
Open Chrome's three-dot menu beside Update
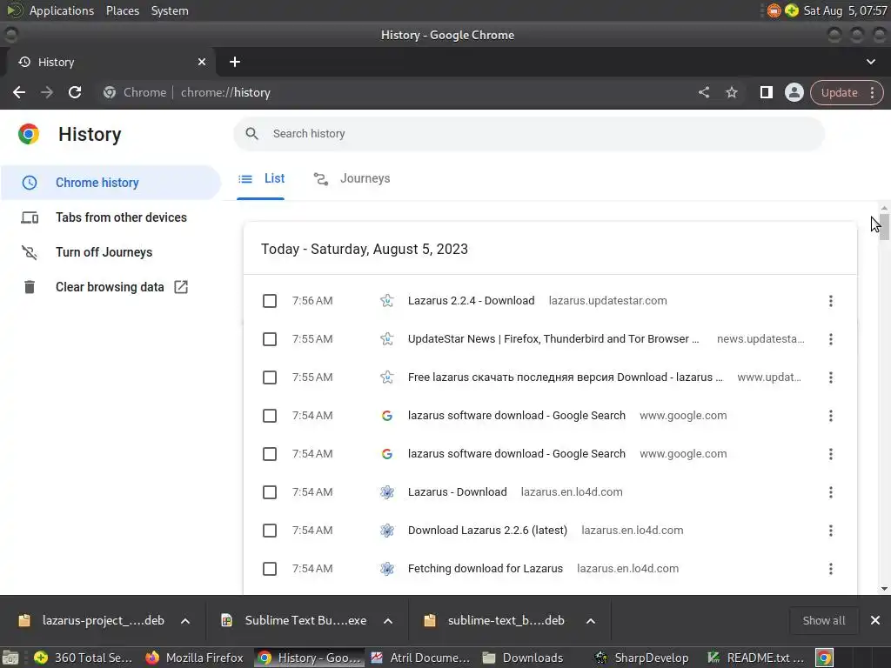872,92
